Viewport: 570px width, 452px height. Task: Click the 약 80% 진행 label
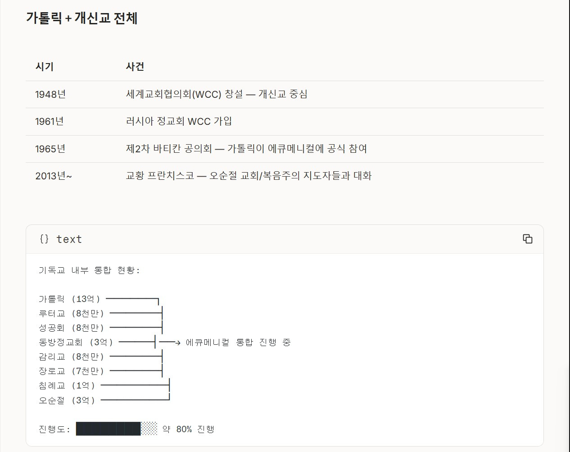(188, 429)
